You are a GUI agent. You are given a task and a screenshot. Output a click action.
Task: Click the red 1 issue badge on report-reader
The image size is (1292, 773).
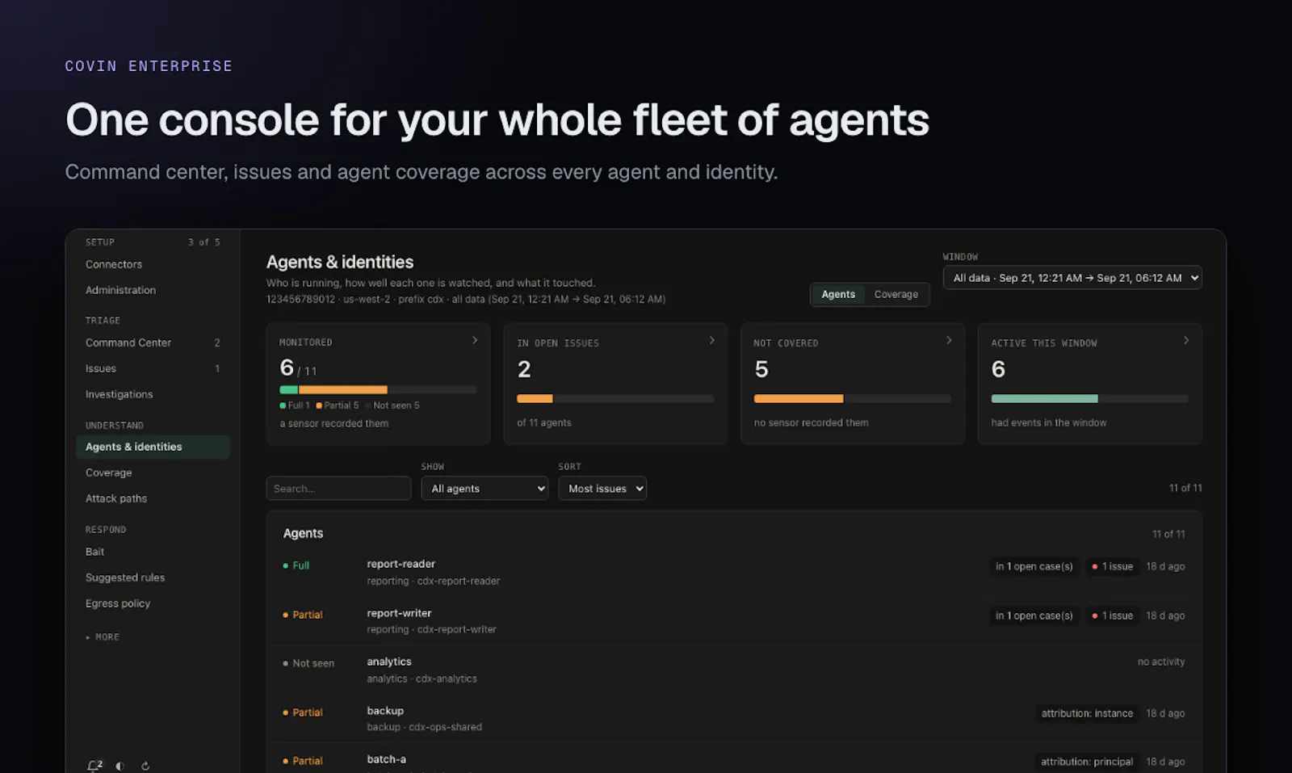pyautogui.click(x=1112, y=566)
